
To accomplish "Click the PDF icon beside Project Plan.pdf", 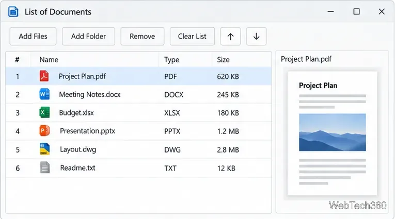I will tap(44, 76).
